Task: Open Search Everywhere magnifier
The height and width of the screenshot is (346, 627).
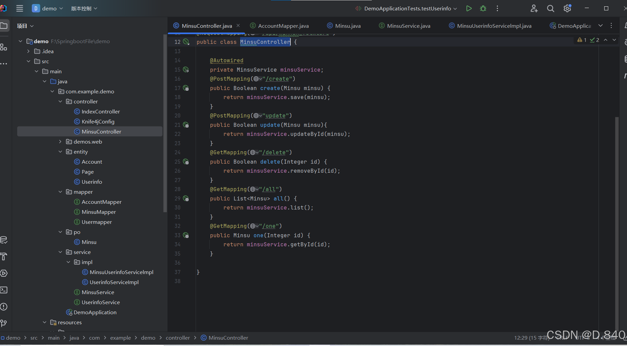Action: click(550, 8)
